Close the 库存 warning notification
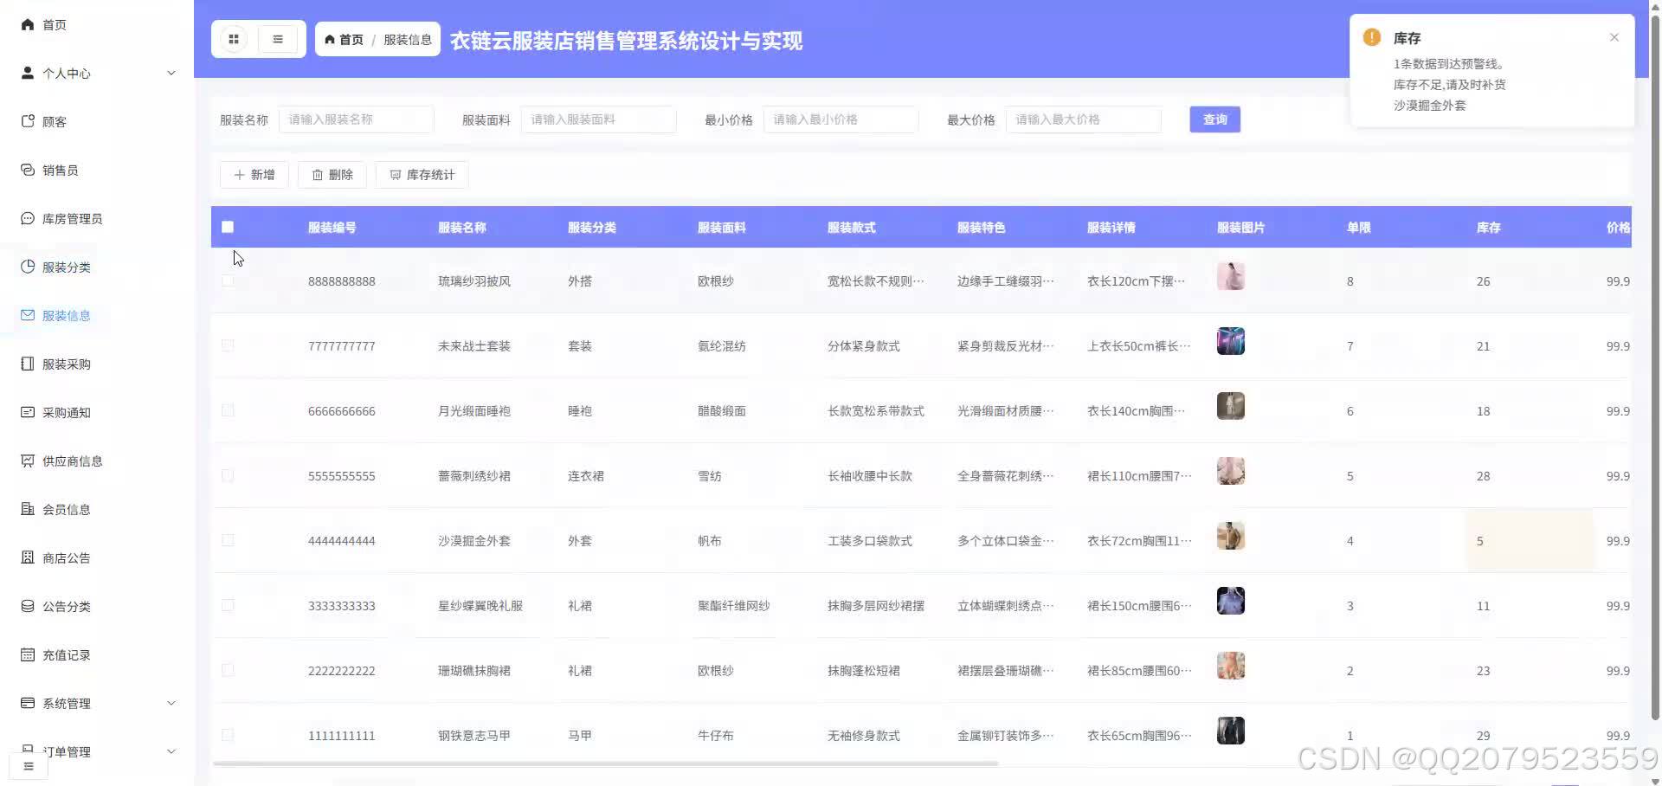This screenshot has height=786, width=1662. click(1614, 37)
